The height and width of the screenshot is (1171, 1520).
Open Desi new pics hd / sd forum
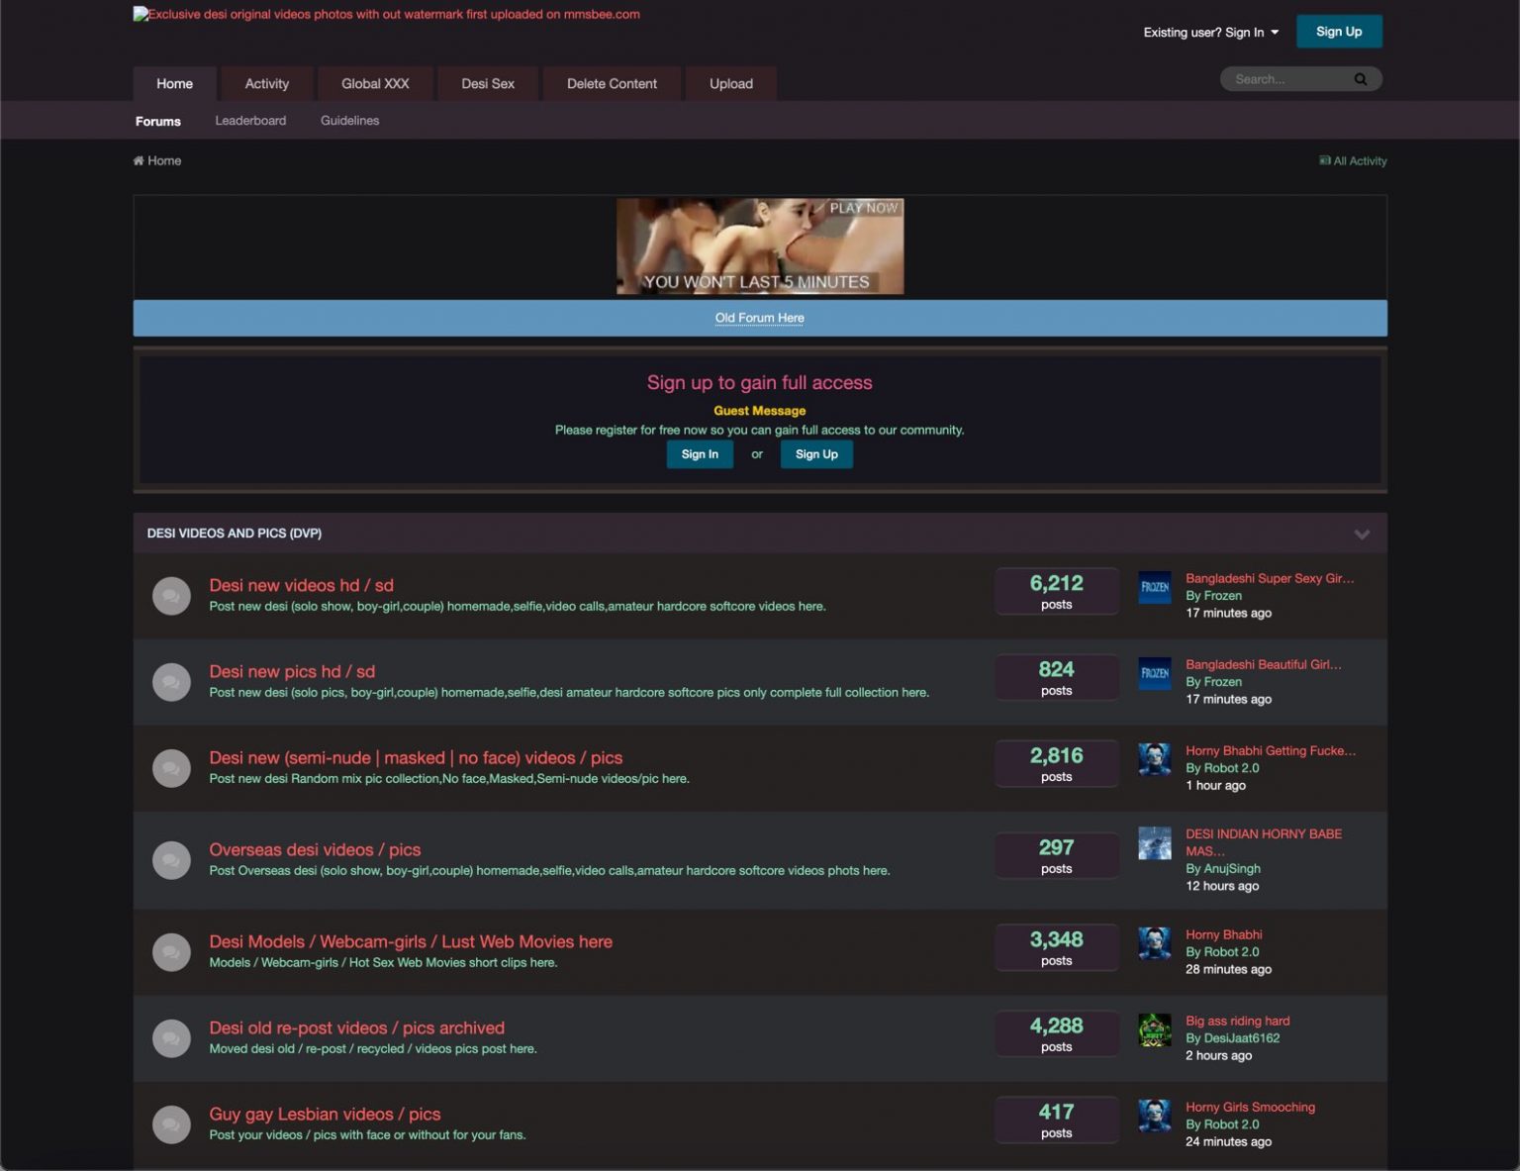click(292, 671)
